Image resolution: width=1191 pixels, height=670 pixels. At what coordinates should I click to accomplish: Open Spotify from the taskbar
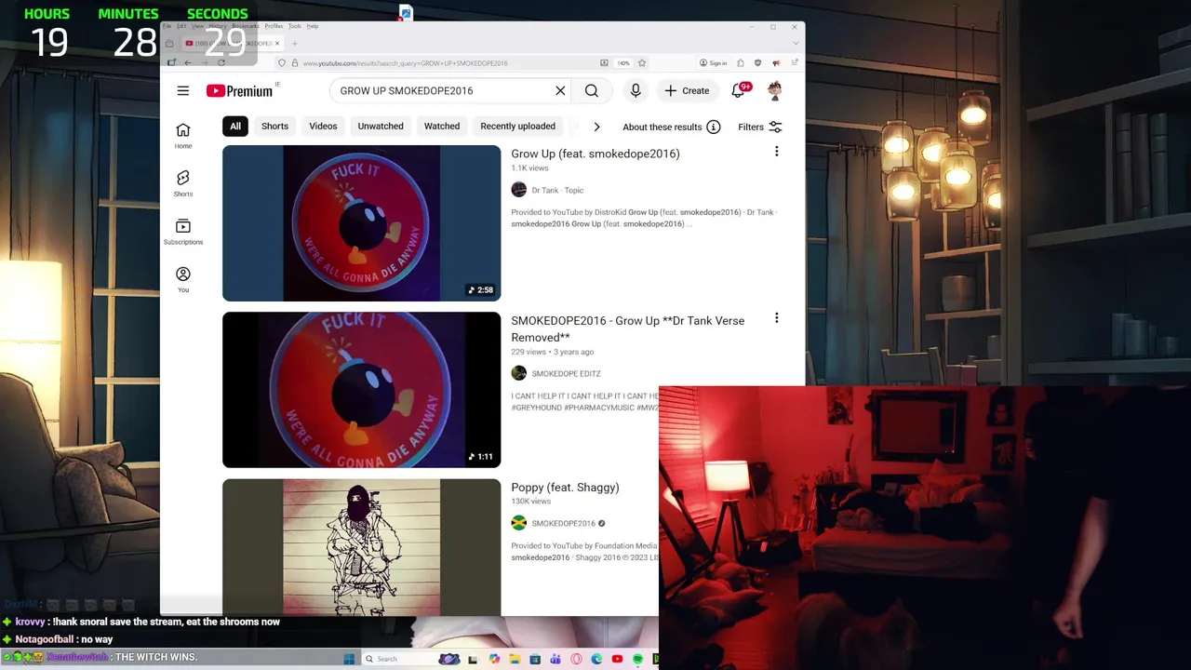click(637, 659)
